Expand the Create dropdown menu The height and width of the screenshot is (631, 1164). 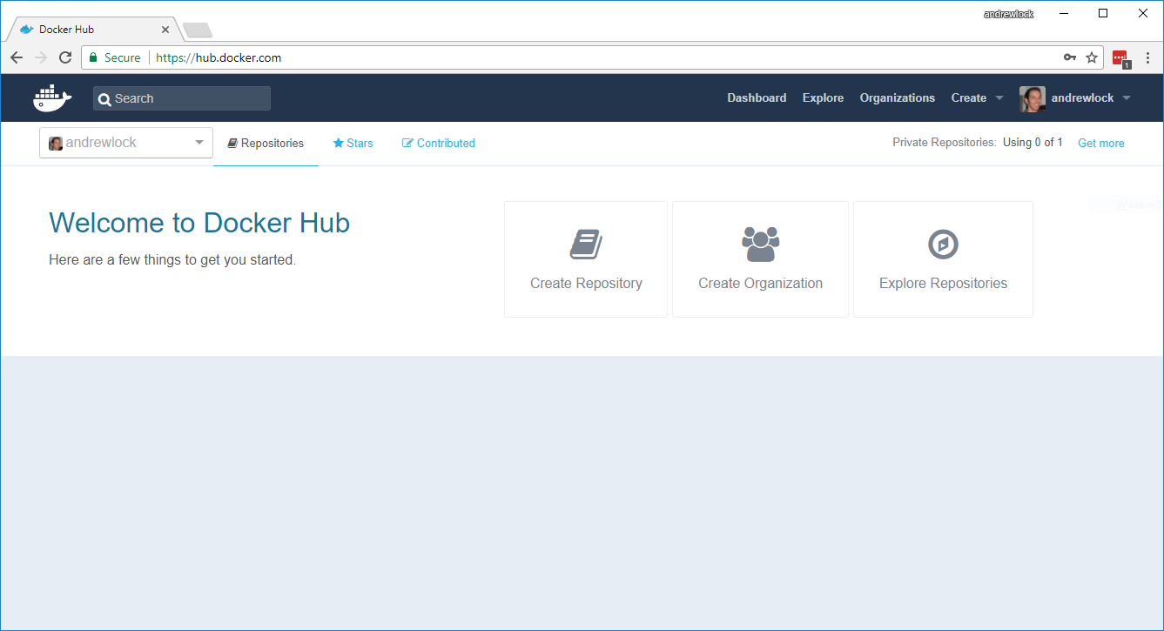(999, 98)
